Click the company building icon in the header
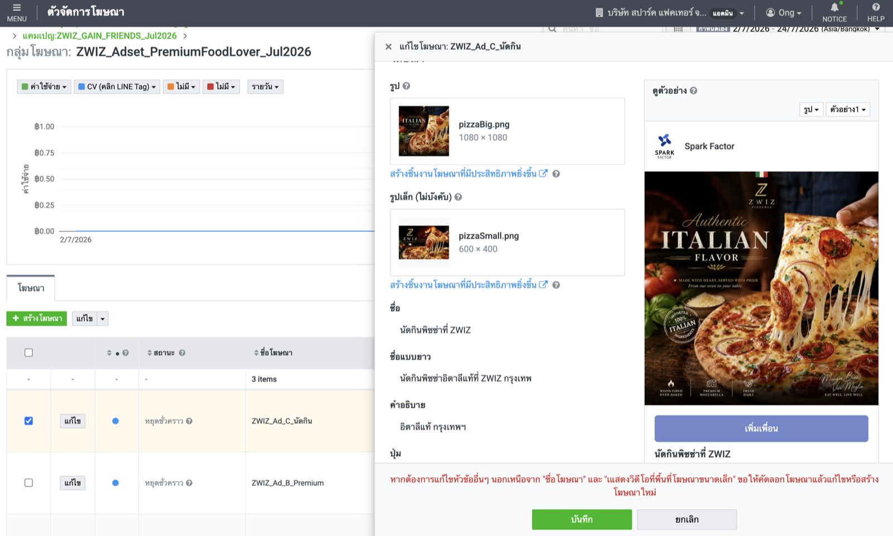893x536 pixels. coord(599,12)
